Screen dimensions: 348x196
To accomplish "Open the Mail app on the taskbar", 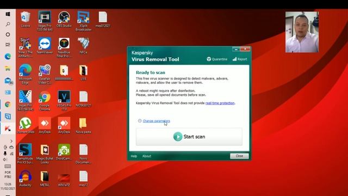I will click(x=8, y=81).
